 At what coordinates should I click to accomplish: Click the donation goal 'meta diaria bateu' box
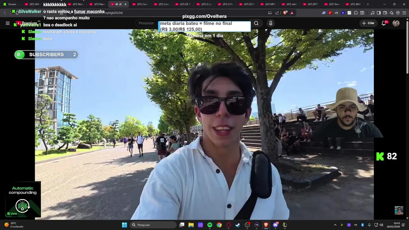[204, 27]
